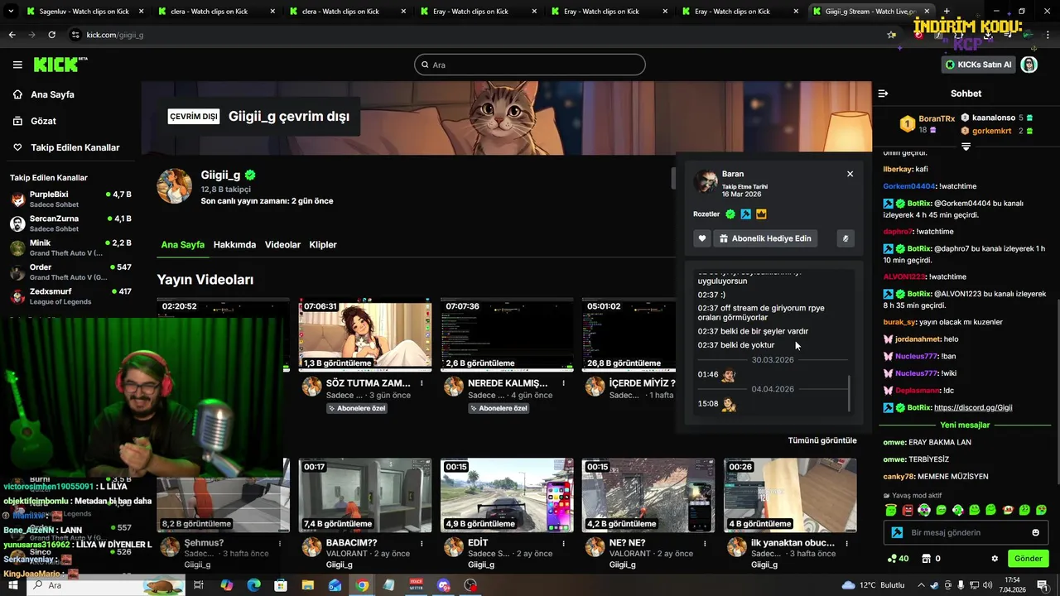Click Yeni mesajlar divider in chat
1060x596 pixels.
pyautogui.click(x=965, y=425)
